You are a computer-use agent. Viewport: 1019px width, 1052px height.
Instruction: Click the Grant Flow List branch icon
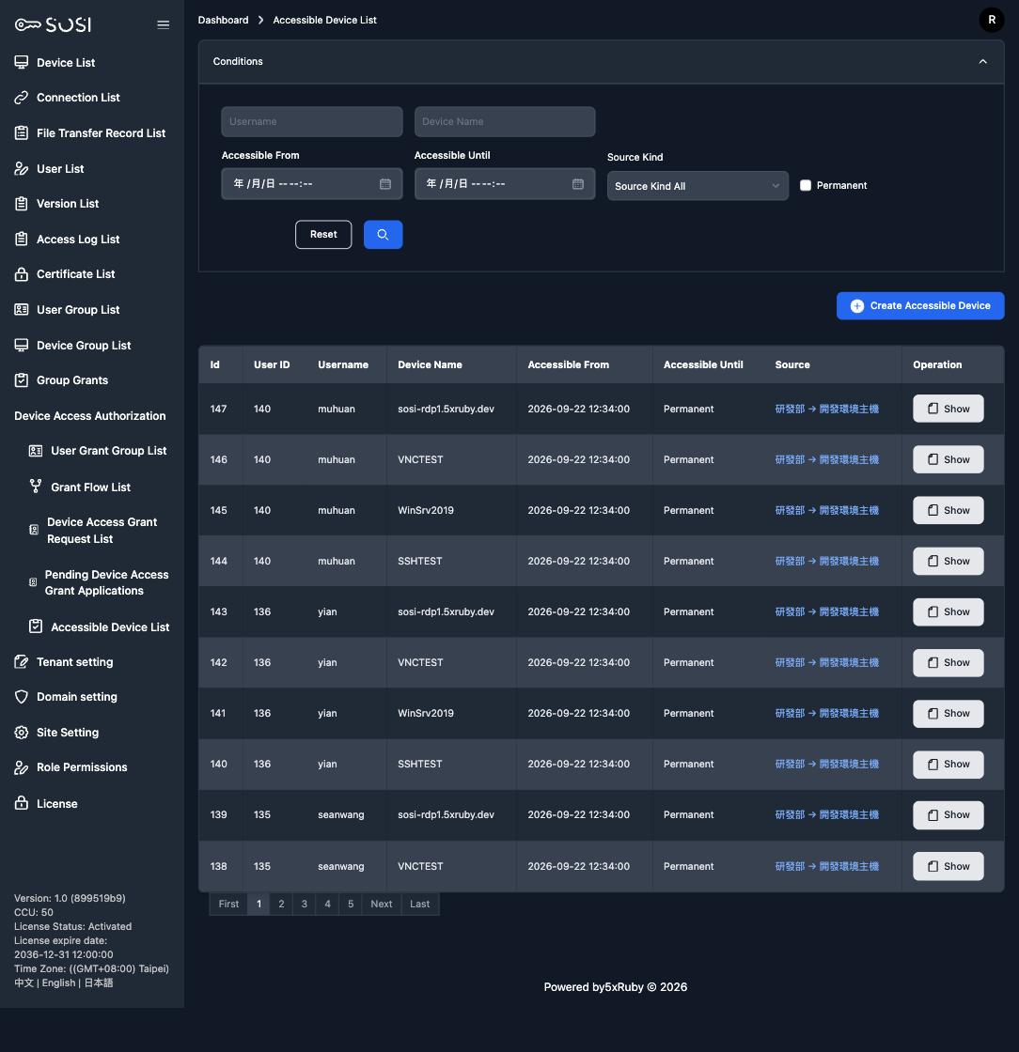(36, 487)
